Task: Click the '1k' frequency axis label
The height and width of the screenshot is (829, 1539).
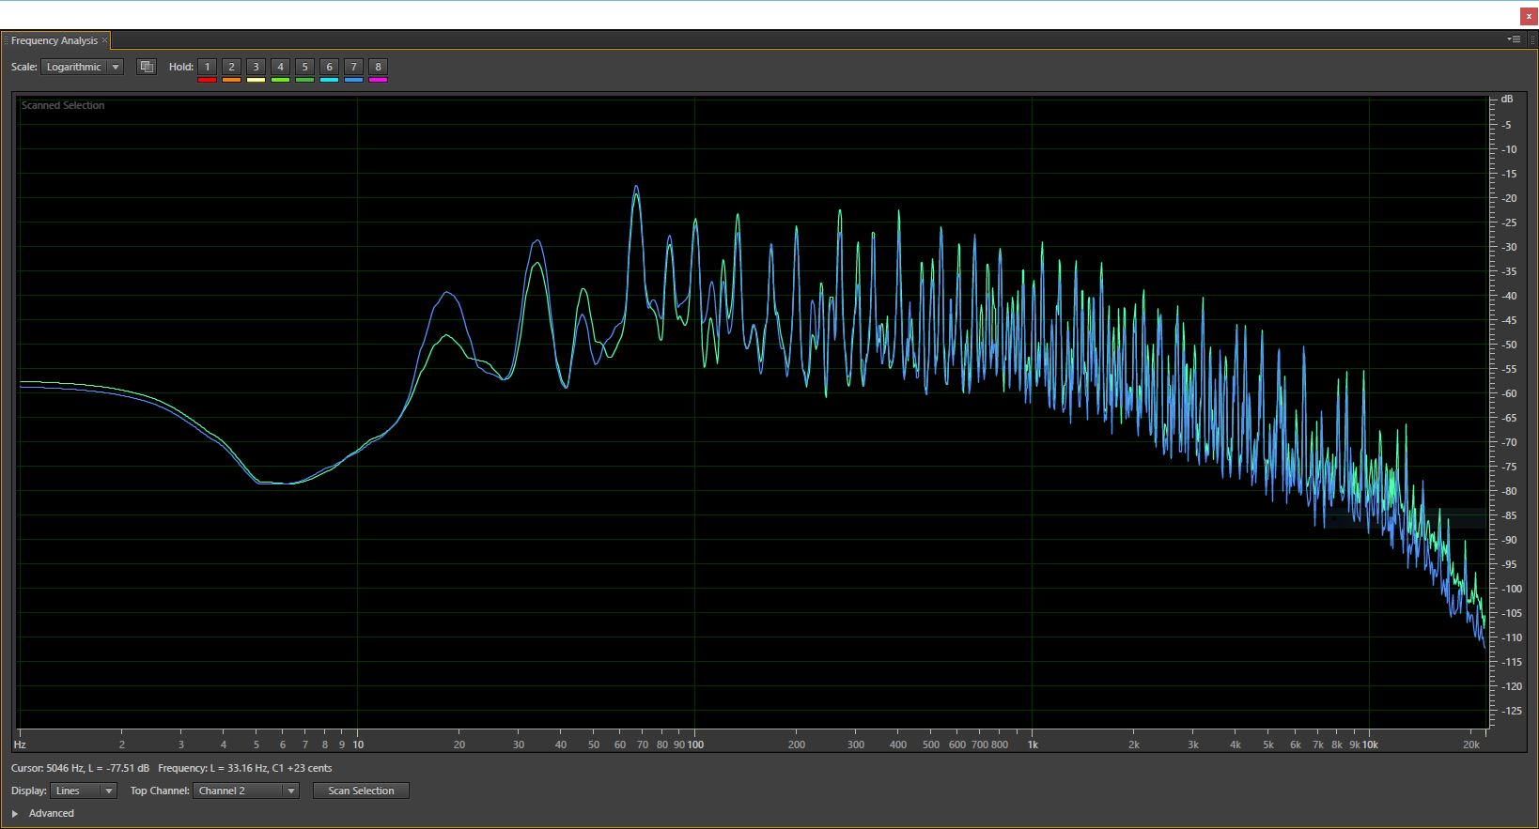Action: (x=1033, y=745)
